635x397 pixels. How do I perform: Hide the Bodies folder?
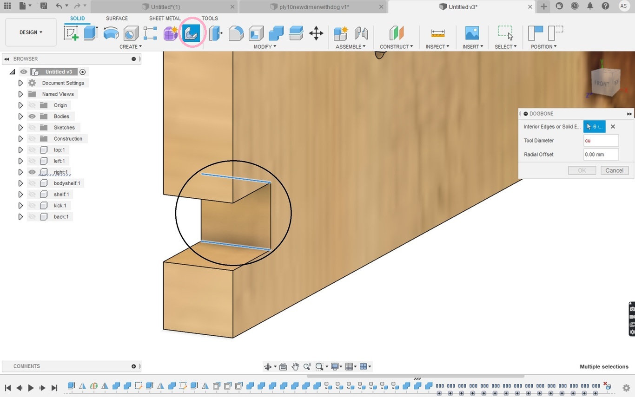pos(32,117)
